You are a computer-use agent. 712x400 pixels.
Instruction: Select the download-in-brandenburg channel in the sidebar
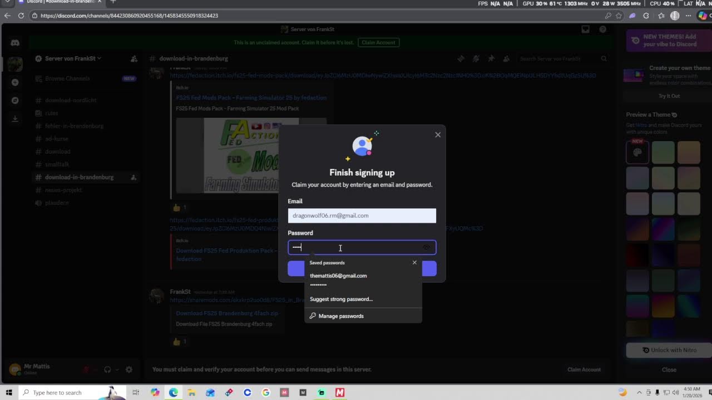pos(86,177)
